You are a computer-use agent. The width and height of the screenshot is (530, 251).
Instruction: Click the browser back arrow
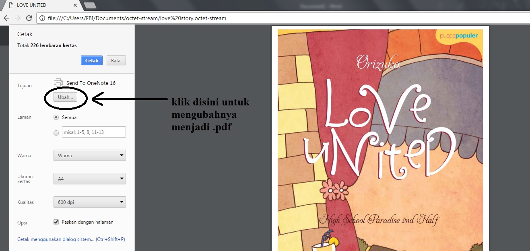(x=6, y=18)
